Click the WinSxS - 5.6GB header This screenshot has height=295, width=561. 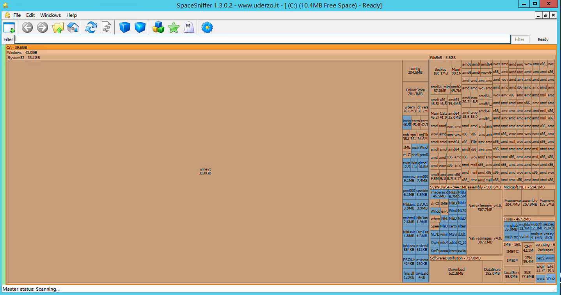tap(442, 57)
